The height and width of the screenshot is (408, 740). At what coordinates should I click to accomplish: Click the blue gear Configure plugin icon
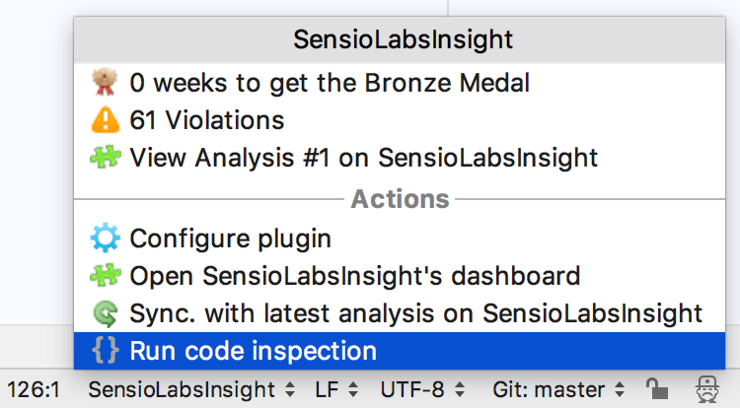point(105,238)
